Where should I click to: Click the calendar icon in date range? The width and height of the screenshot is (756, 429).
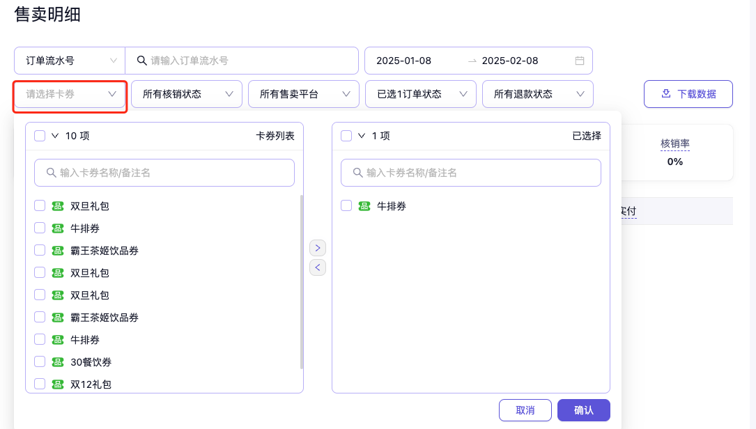coord(579,61)
